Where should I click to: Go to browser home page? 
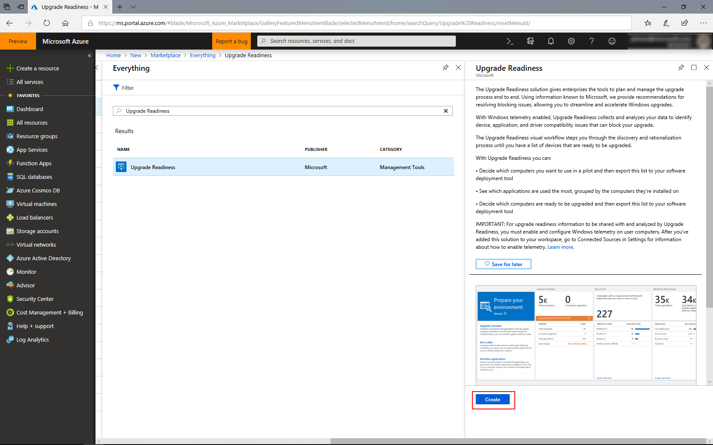point(65,23)
